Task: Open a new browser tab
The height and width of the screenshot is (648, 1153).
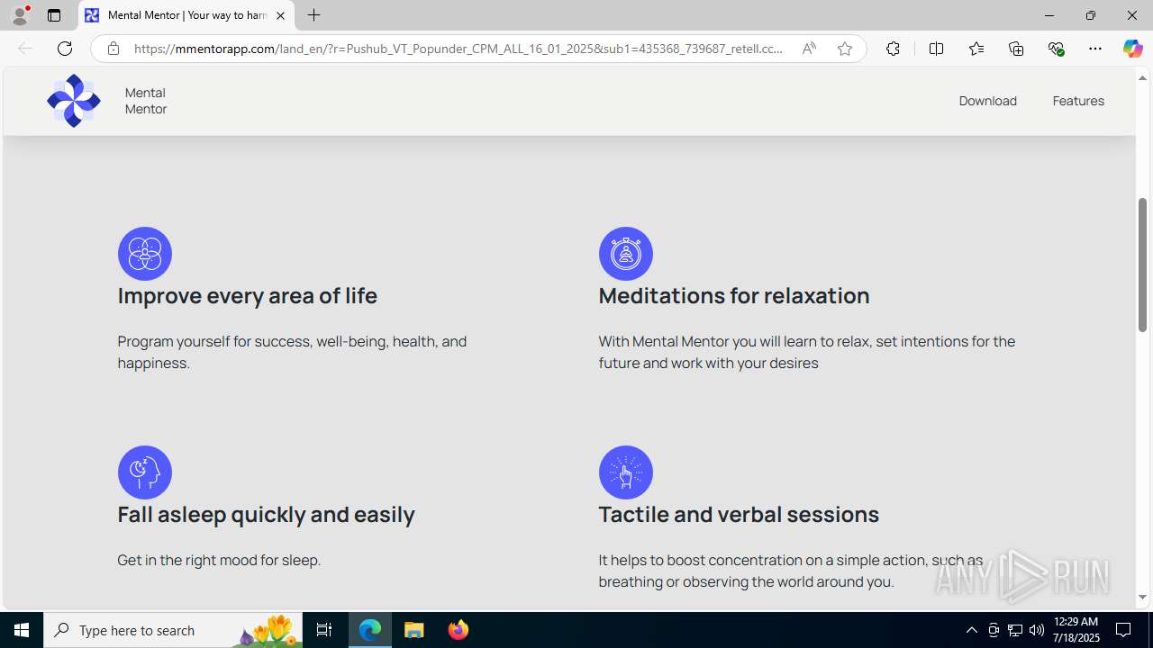Action: (x=313, y=15)
